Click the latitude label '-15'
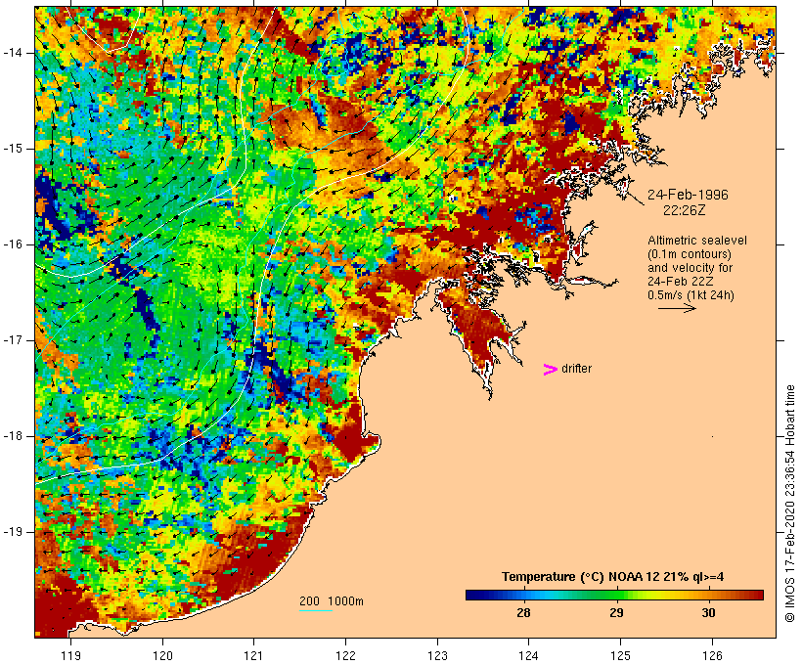802x665 pixels. pyautogui.click(x=13, y=149)
